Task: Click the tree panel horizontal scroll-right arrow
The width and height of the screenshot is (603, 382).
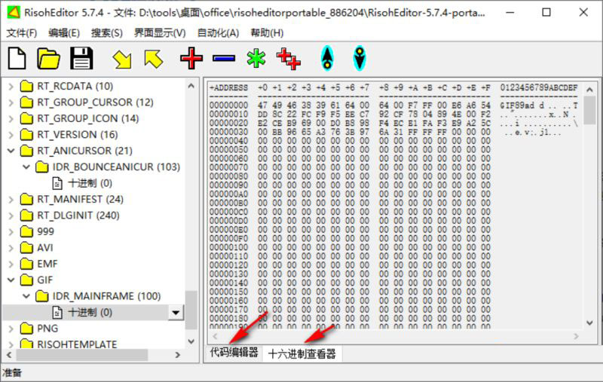Action: coord(178,355)
